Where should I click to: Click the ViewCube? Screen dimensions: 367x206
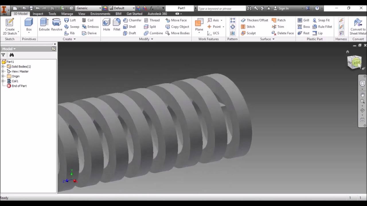pyautogui.click(x=354, y=62)
